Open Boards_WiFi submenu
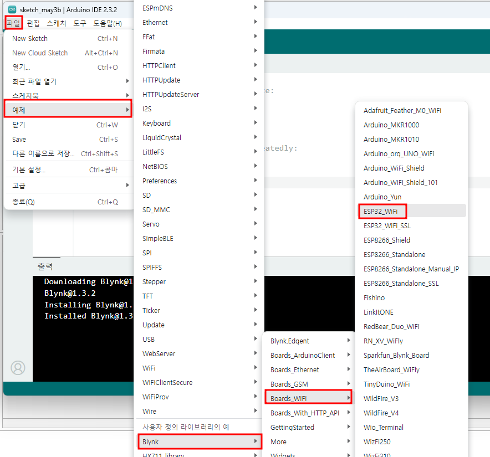The width and height of the screenshot is (490, 457). click(308, 398)
